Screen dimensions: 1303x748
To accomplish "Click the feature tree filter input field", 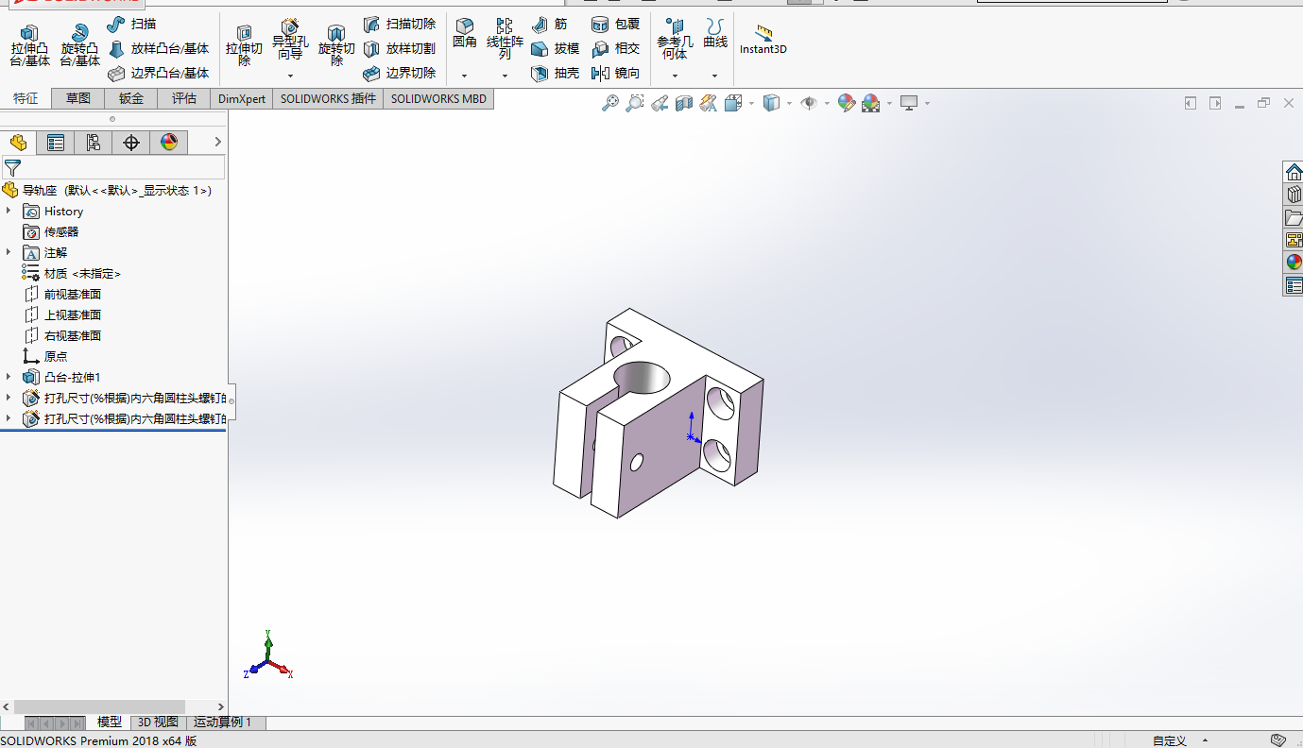I will [x=113, y=168].
